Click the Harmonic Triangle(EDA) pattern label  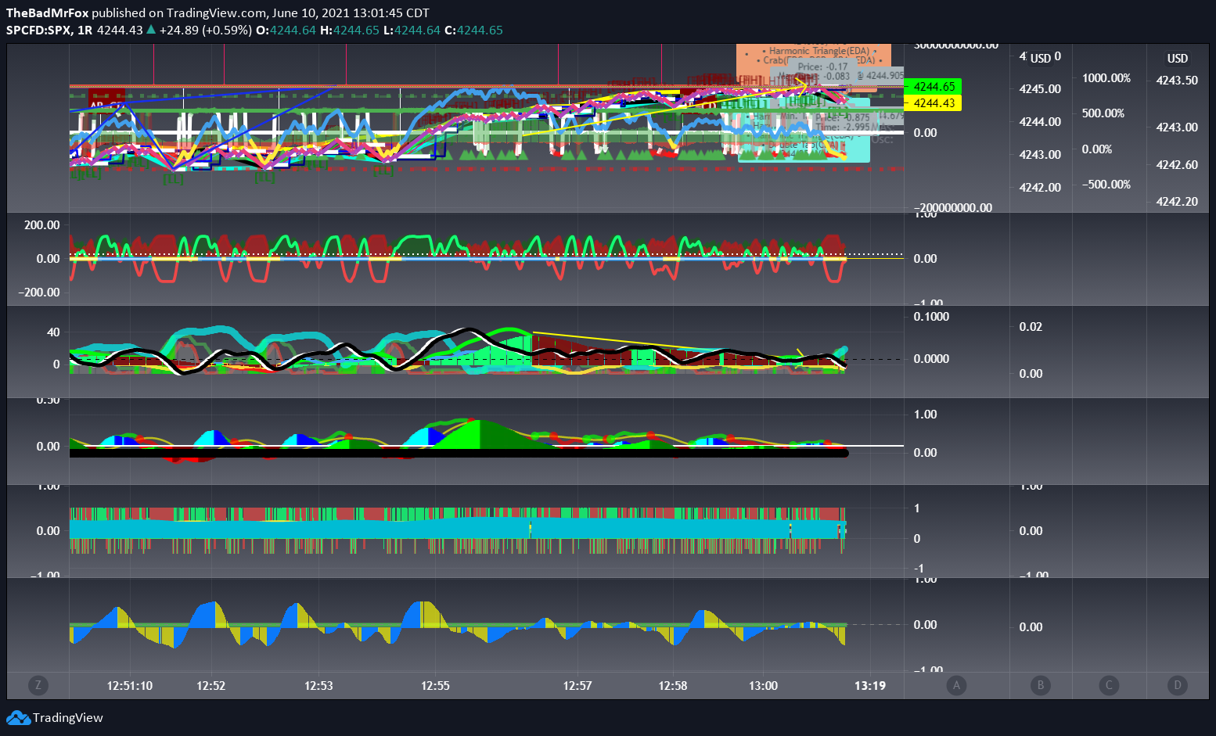click(x=818, y=51)
